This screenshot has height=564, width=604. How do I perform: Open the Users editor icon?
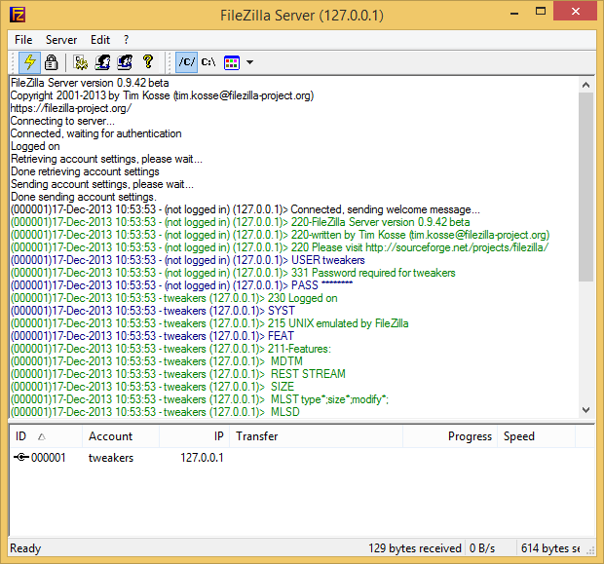(x=102, y=62)
